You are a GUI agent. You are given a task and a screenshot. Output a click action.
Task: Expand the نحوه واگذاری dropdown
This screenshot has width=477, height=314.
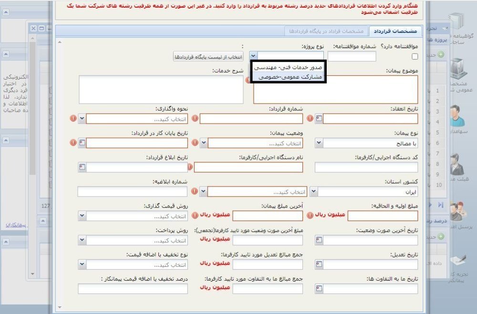pos(82,119)
